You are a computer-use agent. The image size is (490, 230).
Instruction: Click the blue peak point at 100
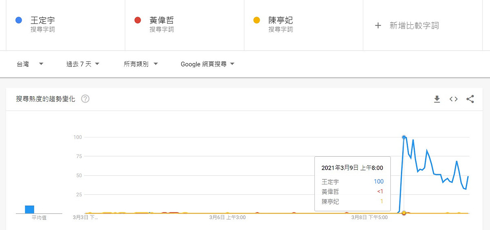click(404, 137)
